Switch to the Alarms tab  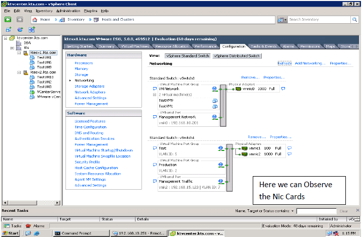(x=288, y=46)
